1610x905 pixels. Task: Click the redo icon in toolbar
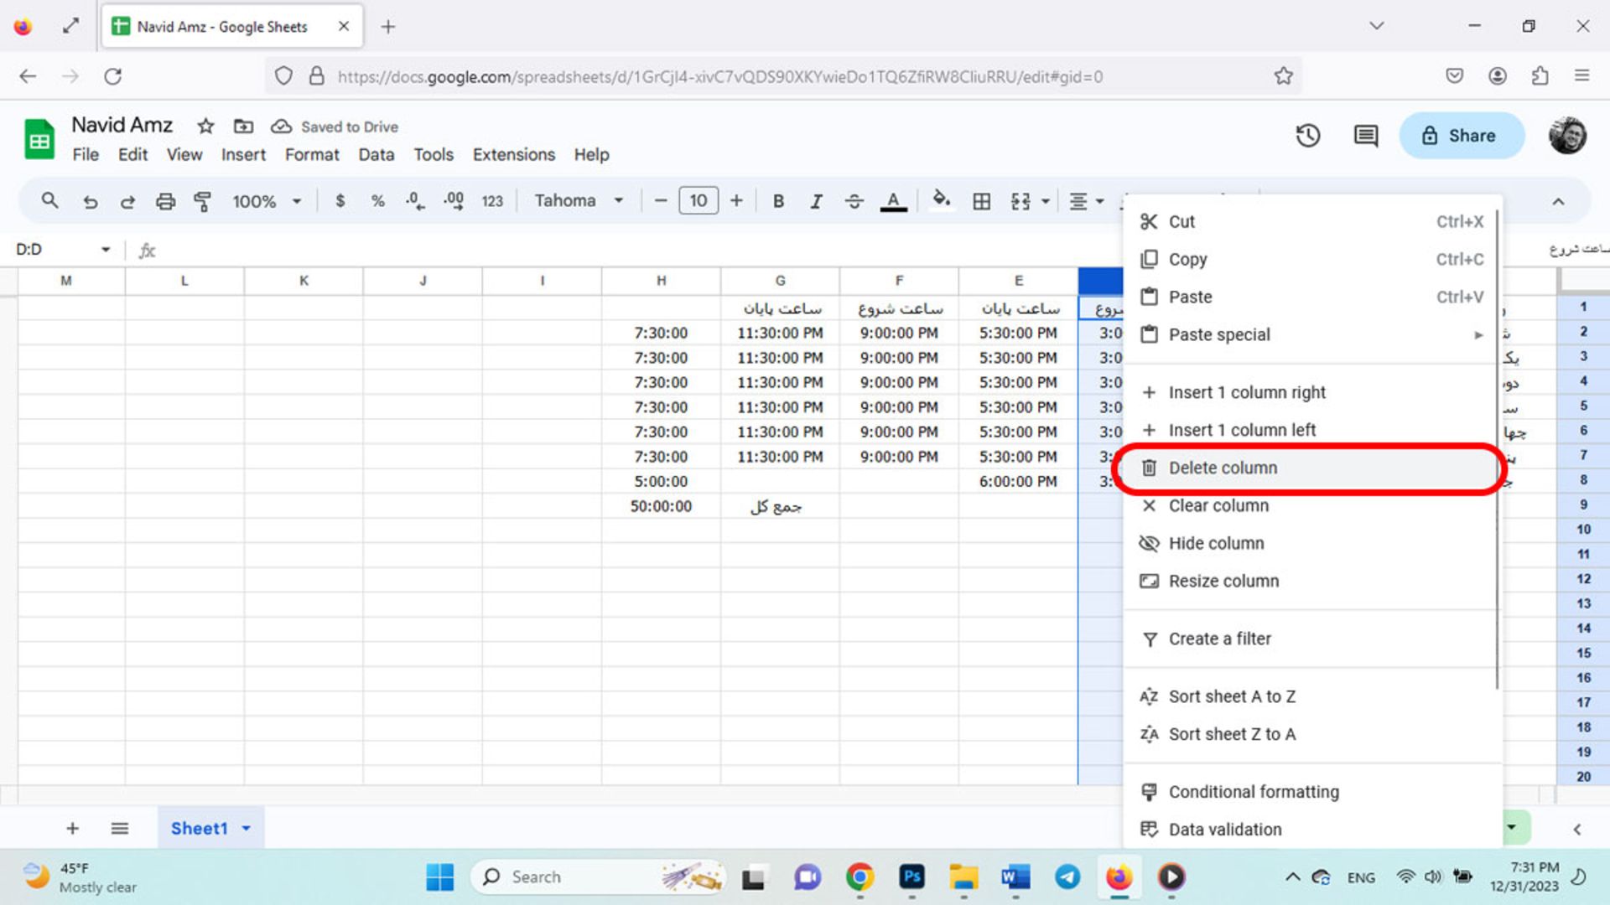pos(126,200)
